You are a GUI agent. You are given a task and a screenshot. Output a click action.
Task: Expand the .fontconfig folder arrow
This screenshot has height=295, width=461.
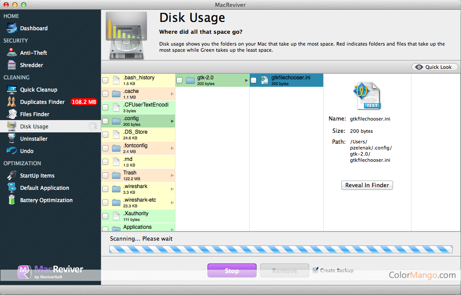click(x=172, y=148)
